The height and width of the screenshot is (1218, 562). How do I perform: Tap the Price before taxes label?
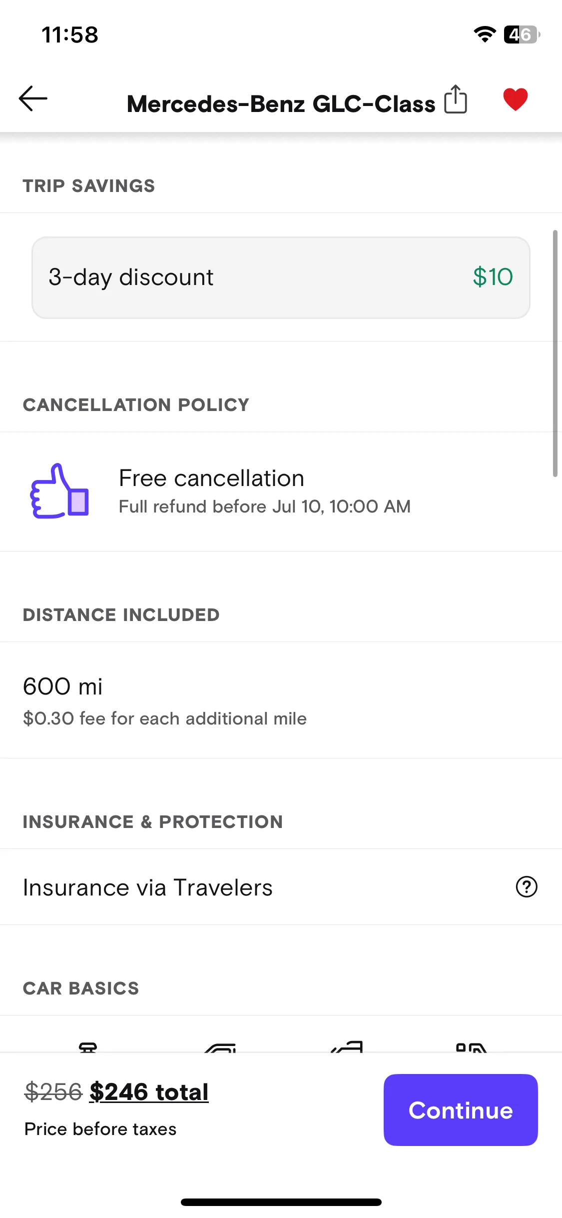click(100, 1129)
